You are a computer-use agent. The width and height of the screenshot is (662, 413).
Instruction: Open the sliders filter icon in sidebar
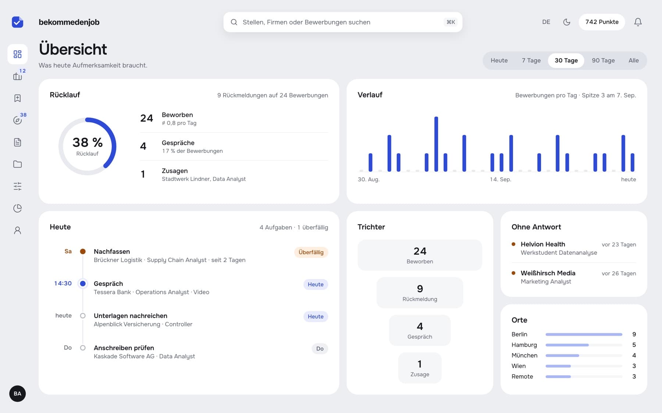[17, 186]
